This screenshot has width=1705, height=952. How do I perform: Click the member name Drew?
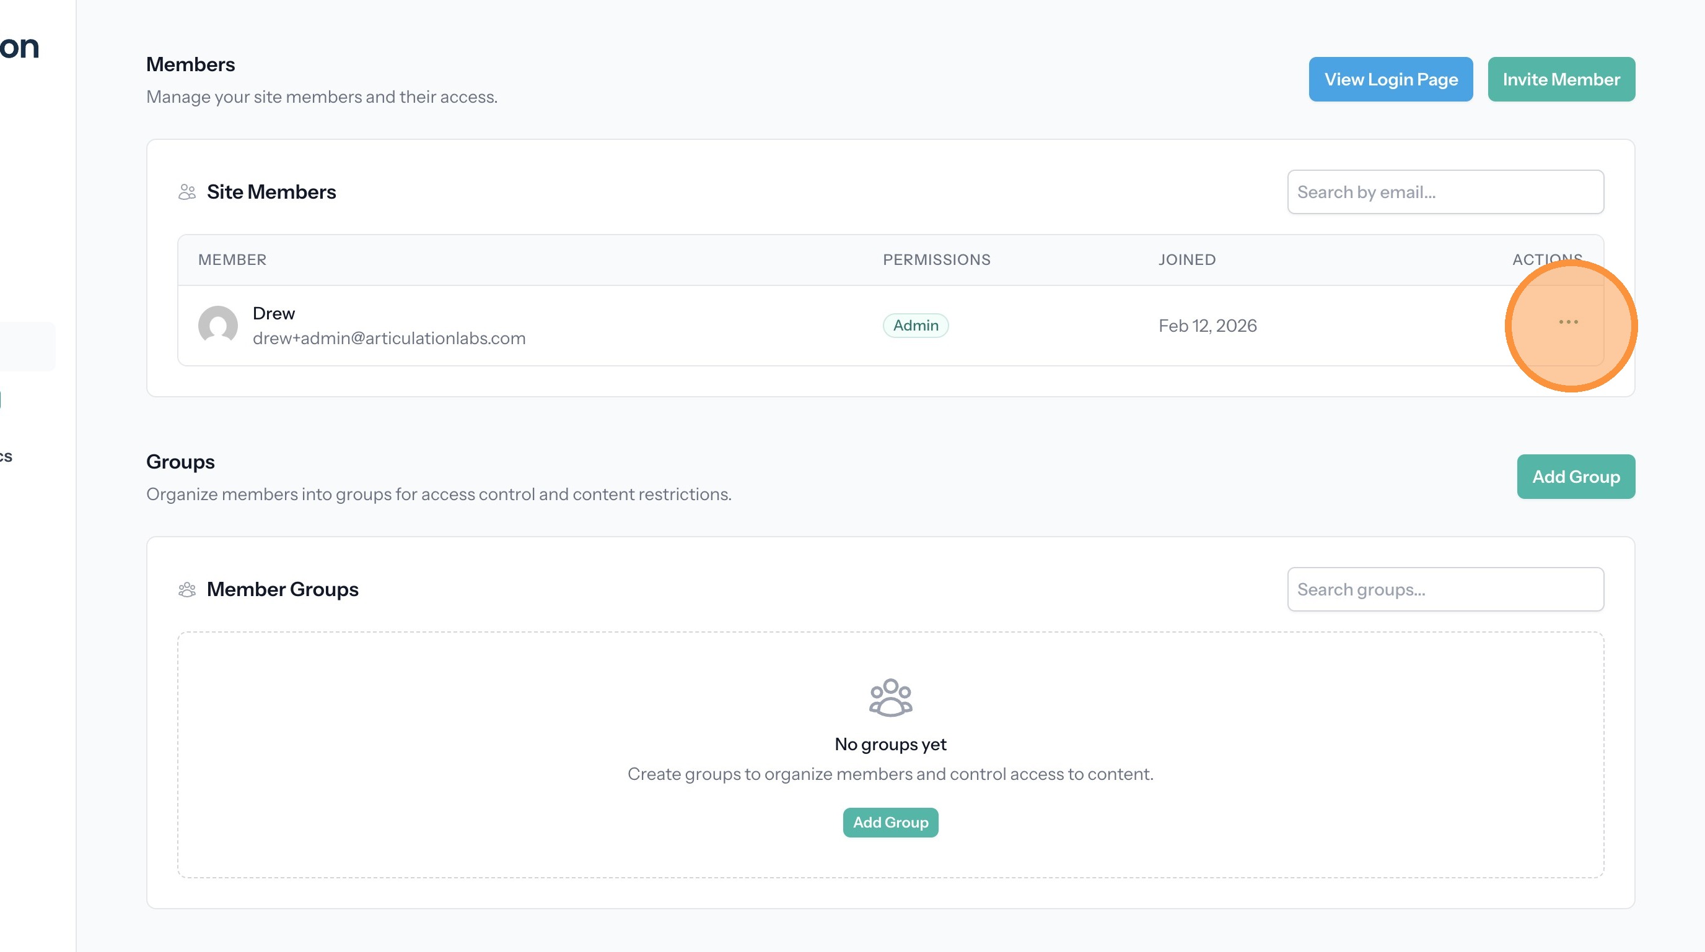click(273, 313)
